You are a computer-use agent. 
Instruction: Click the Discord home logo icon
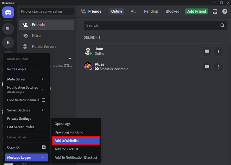[8, 12]
